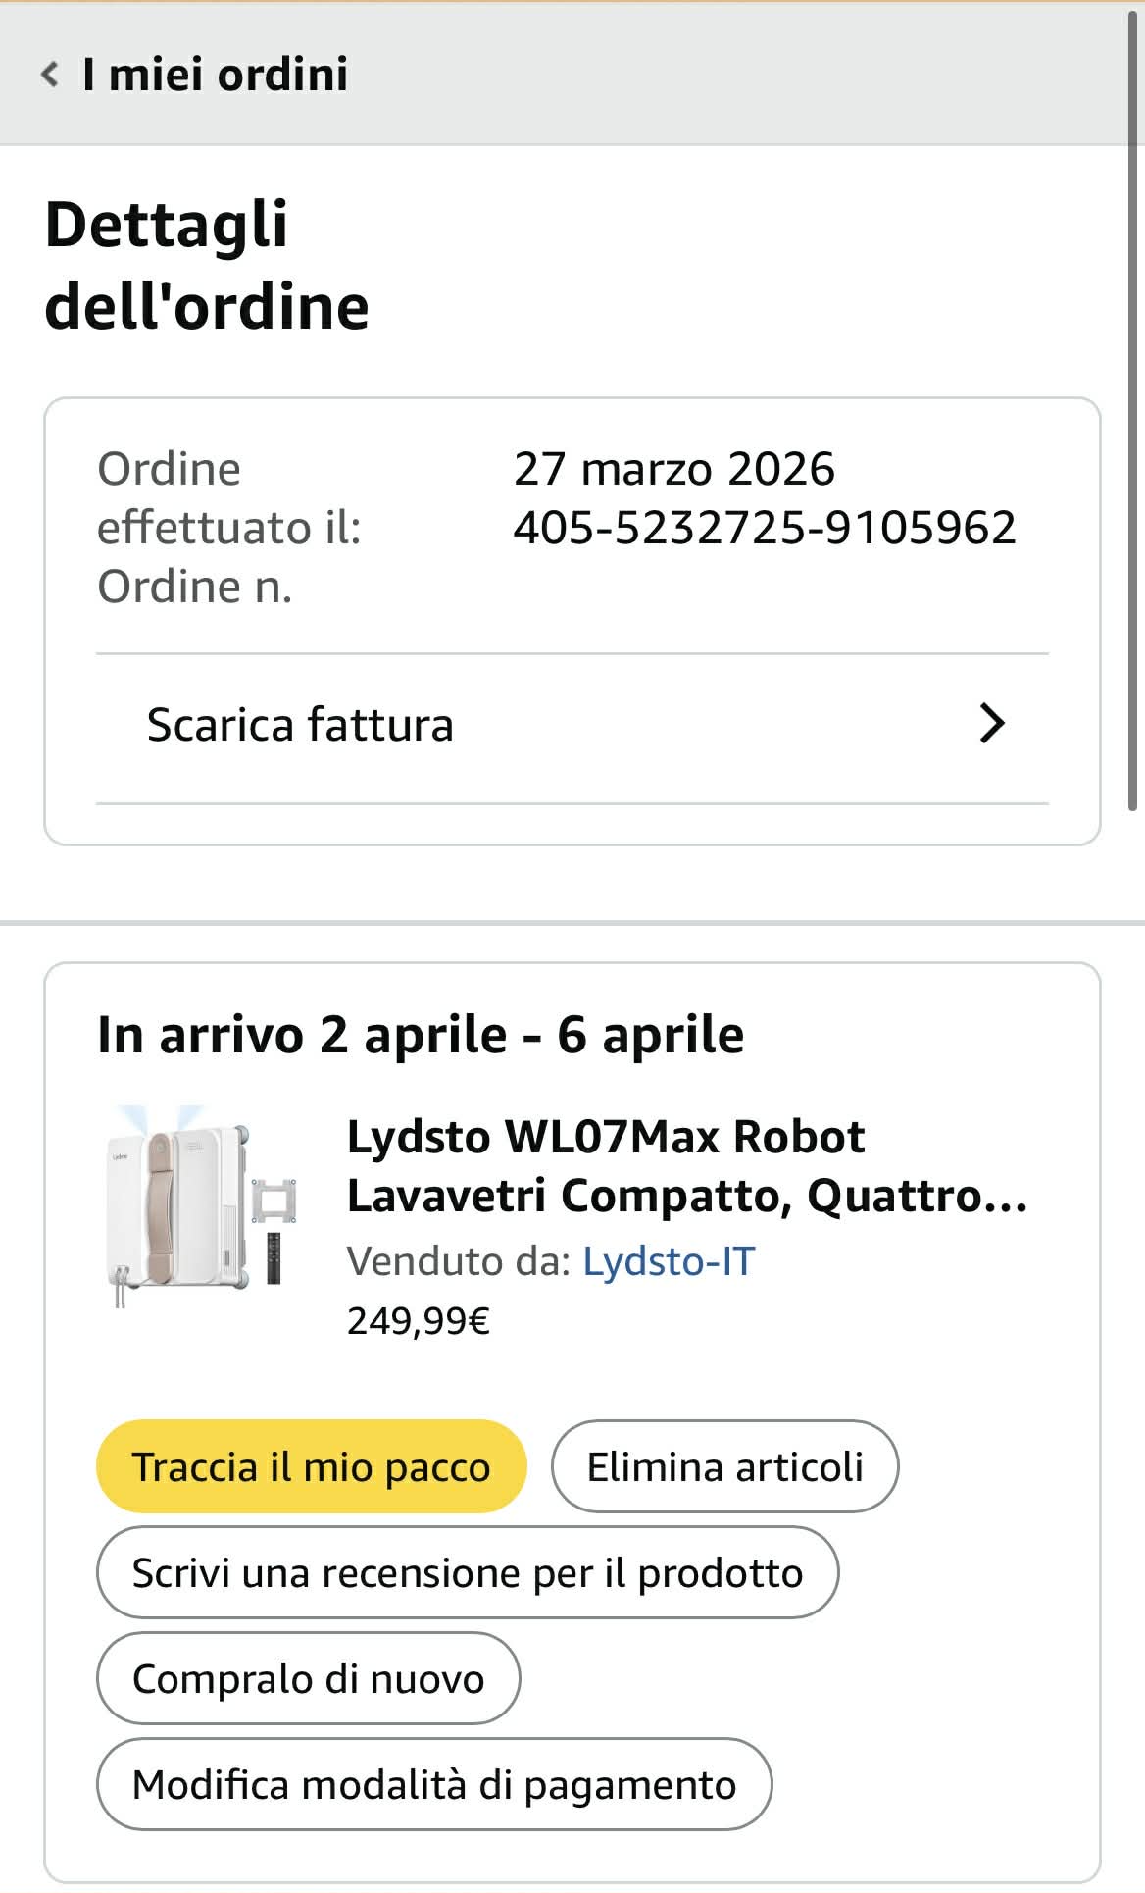This screenshot has width=1145, height=1893.
Task: Click the Ordine n. label
Action: (x=194, y=587)
